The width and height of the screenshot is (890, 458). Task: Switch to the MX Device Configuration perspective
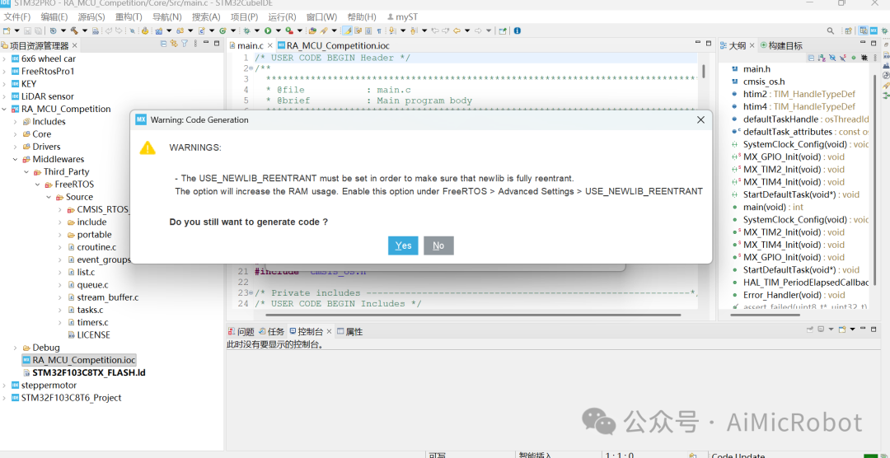pos(874,30)
